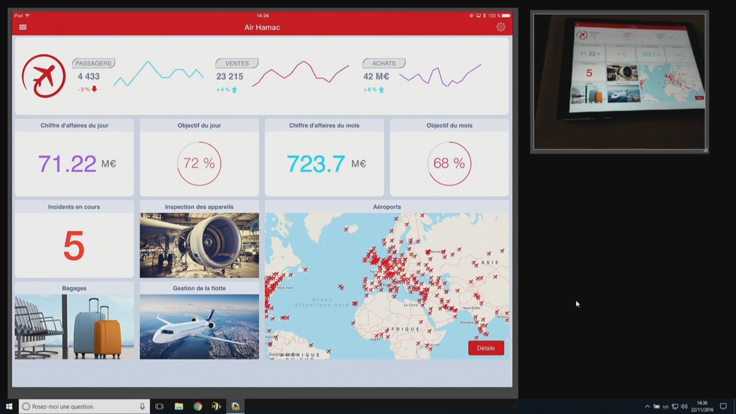Click the Achats purple trend chart

pos(440,75)
